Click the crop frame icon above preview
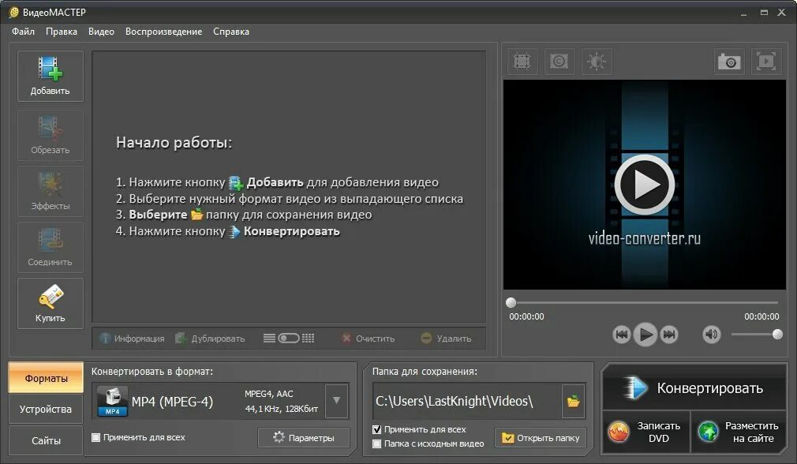The height and width of the screenshot is (464, 797). [522, 62]
